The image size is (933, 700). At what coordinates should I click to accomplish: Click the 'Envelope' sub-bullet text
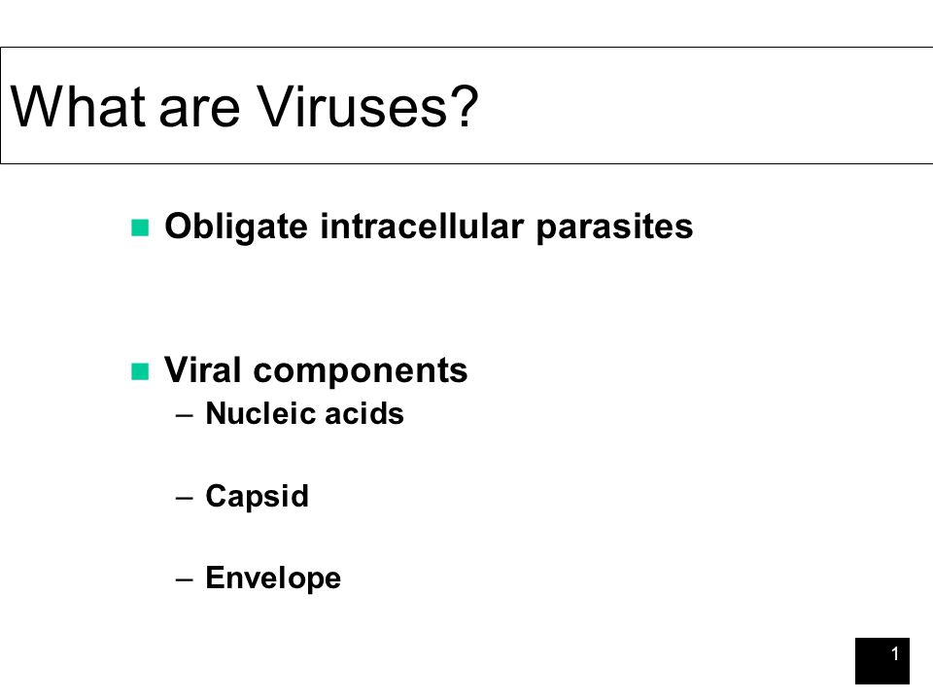pyautogui.click(x=273, y=577)
